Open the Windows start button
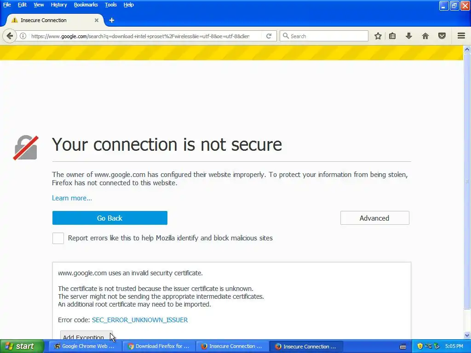 tap(22, 346)
